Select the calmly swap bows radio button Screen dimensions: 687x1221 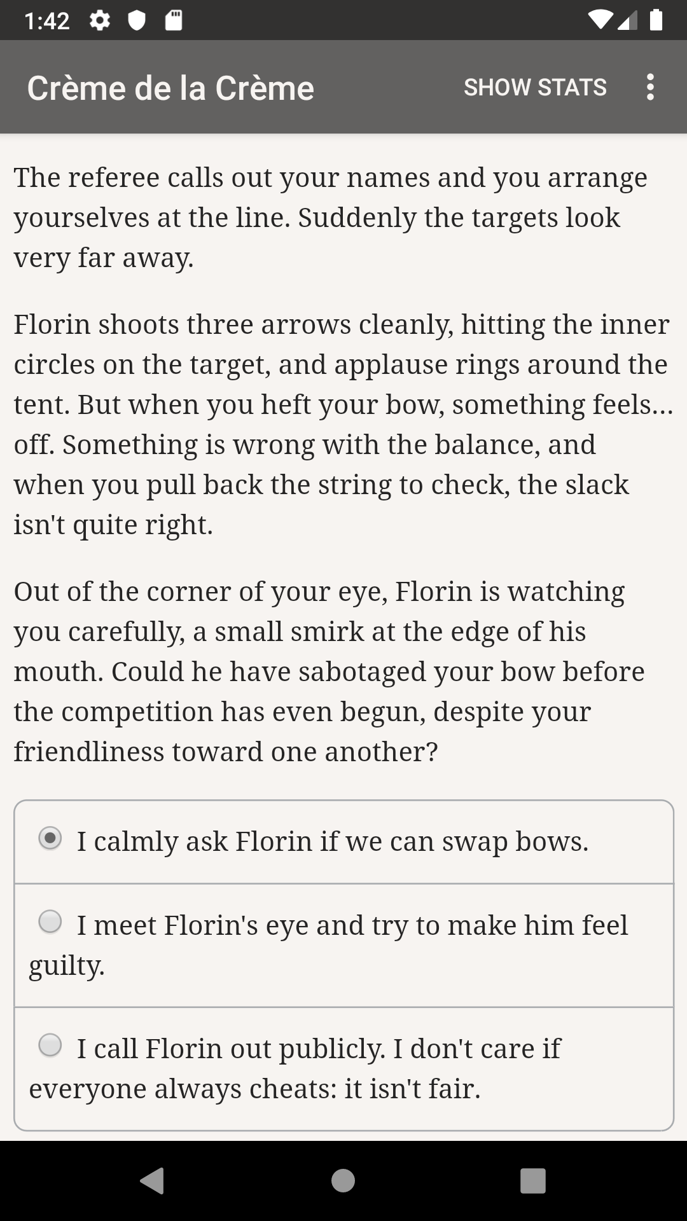pyautogui.click(x=50, y=838)
